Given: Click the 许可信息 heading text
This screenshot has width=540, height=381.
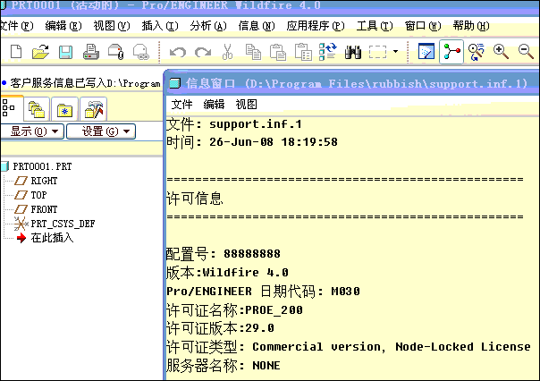Looking at the screenshot, I should pos(195,199).
